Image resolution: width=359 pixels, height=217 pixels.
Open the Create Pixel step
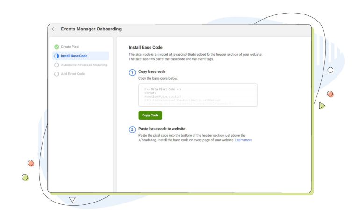[71, 47]
